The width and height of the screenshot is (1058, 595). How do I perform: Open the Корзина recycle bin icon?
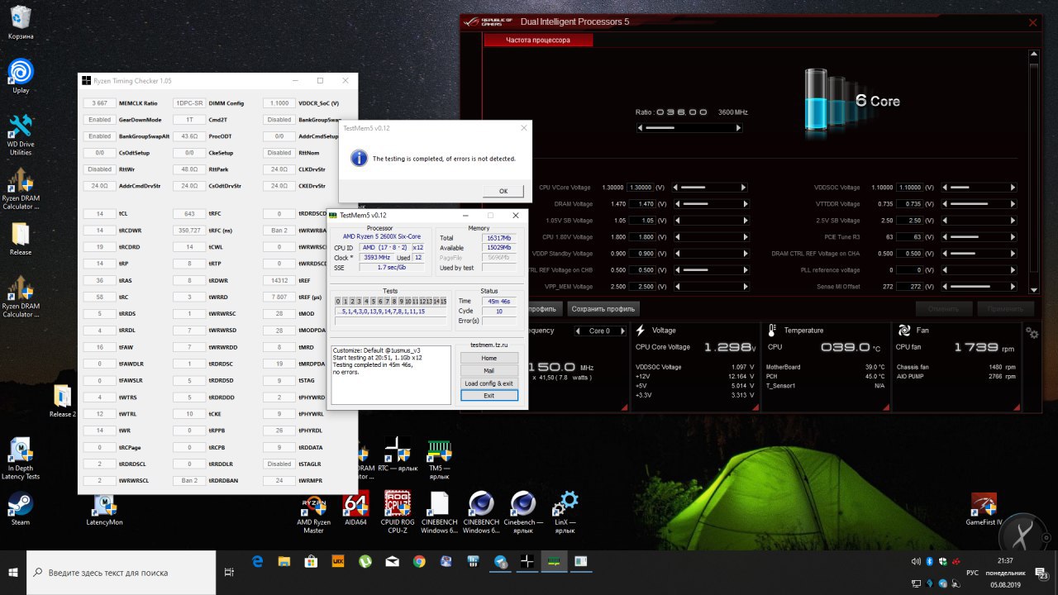(x=21, y=22)
